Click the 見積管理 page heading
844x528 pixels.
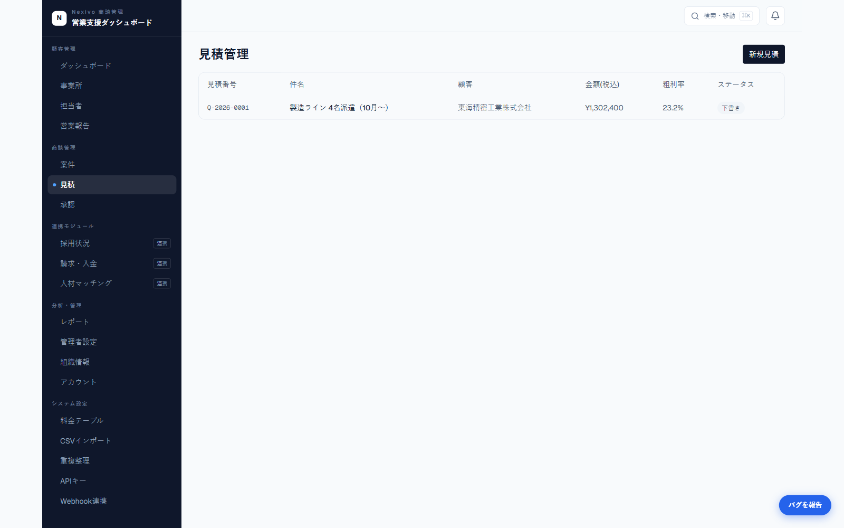(x=224, y=54)
